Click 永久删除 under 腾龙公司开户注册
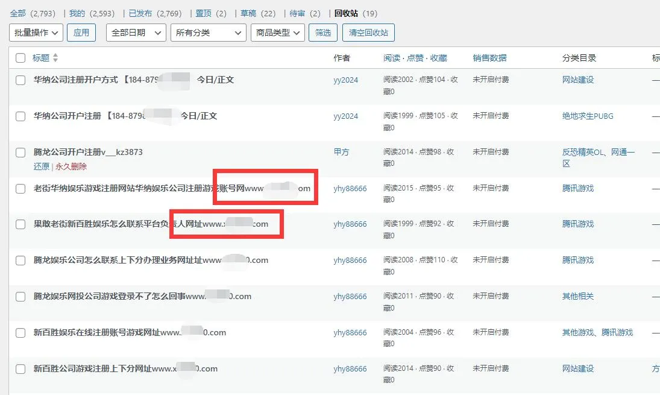Image resolution: width=660 pixels, height=395 pixels. pos(71,166)
